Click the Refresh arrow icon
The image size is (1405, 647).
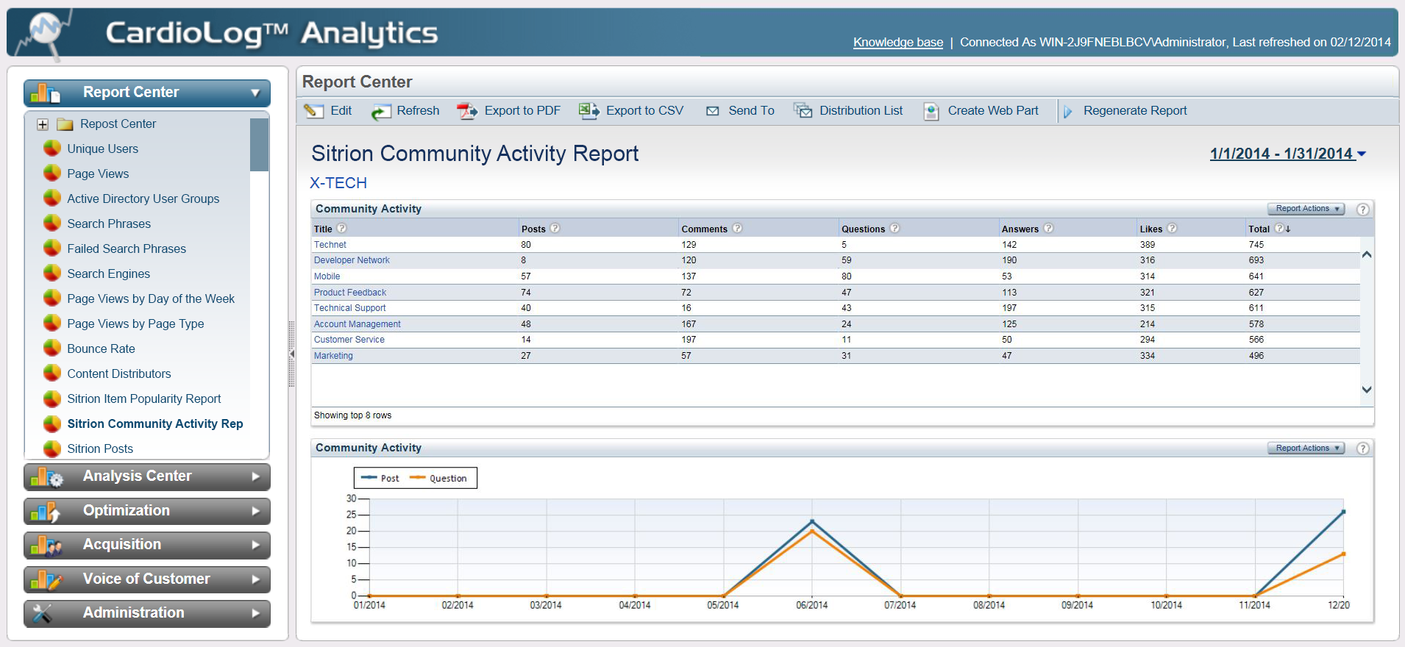point(380,112)
